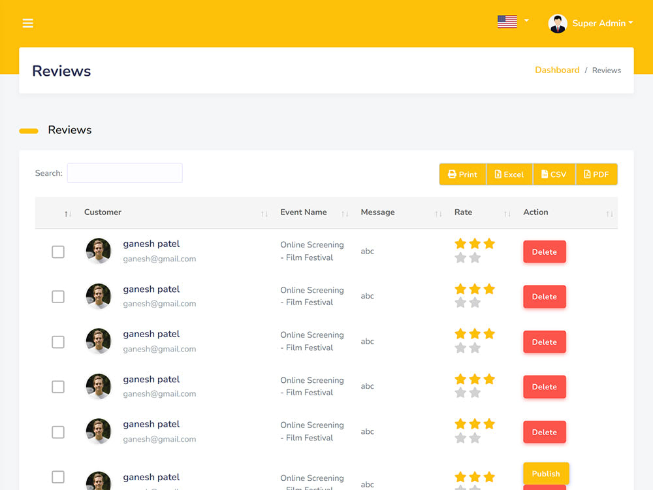Publish the sixth review

tap(546, 474)
